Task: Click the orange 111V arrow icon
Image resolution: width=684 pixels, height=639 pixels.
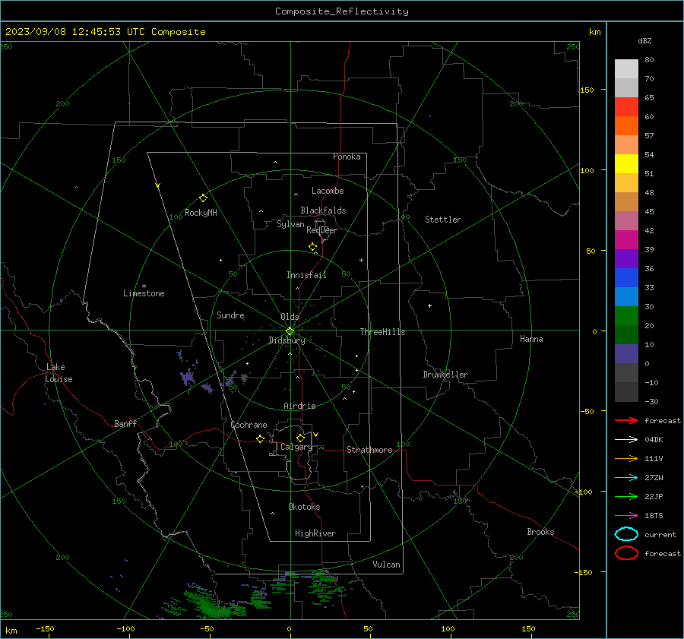Action: pyautogui.click(x=626, y=458)
